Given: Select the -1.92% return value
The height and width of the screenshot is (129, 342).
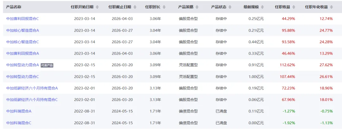Looking at the screenshot, I should point(289,123).
